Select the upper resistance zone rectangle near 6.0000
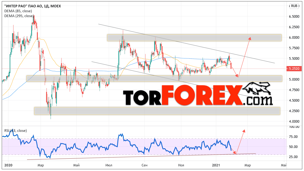Viewport: 304px width, 171px height. pyautogui.click(x=194, y=38)
